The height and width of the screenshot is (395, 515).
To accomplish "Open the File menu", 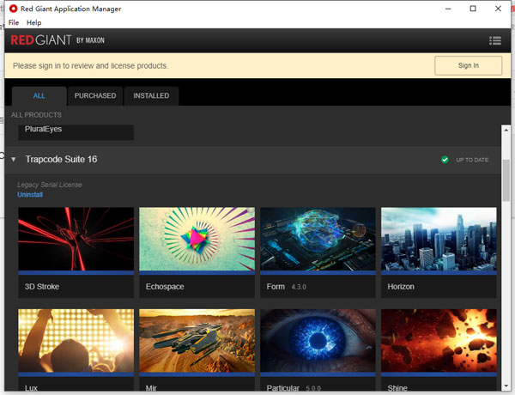I will (14, 22).
